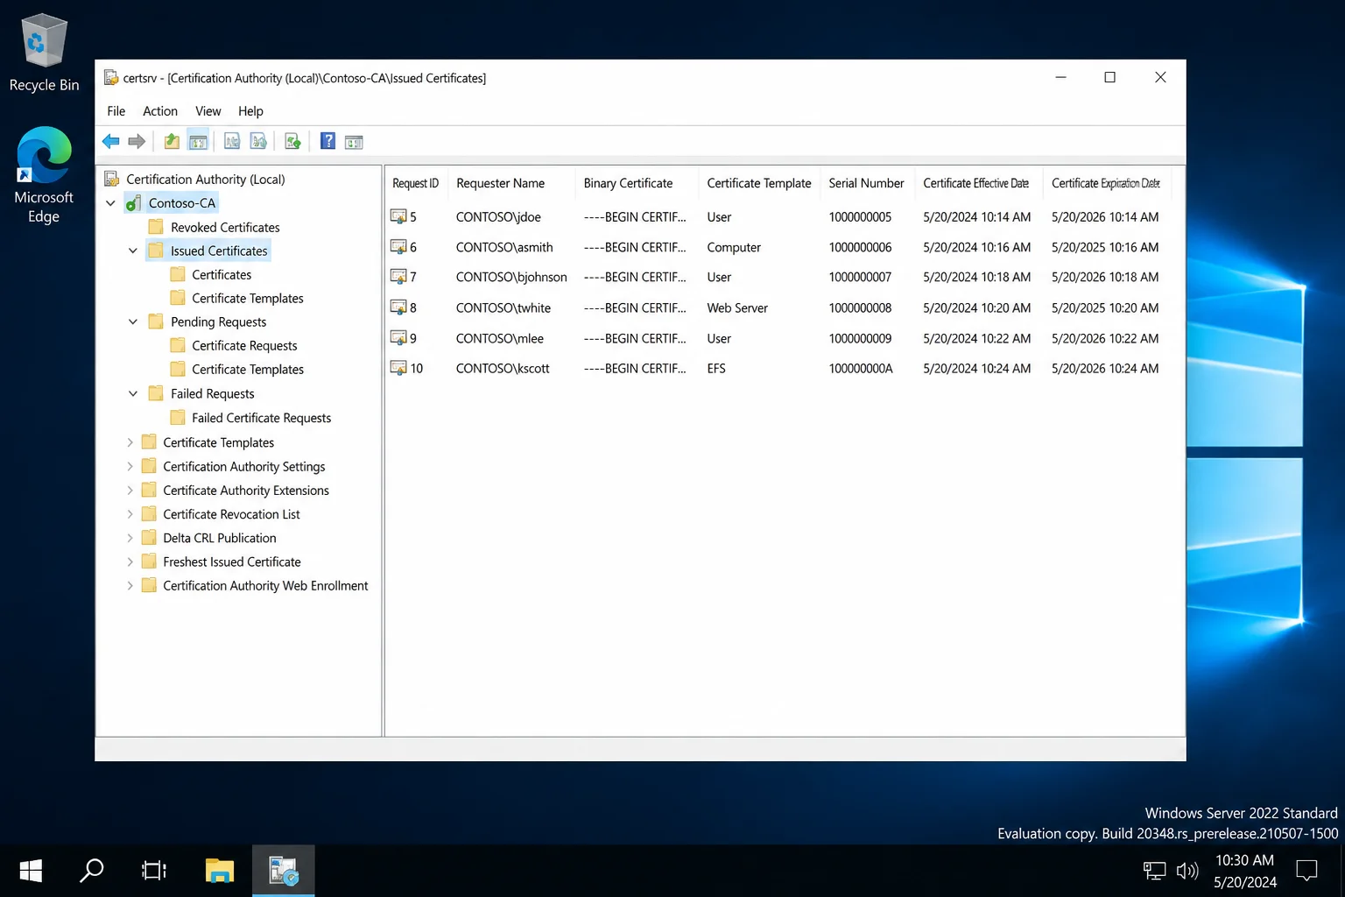Click the Delta CRL Publication folder icon
The height and width of the screenshot is (897, 1345).
149,538
